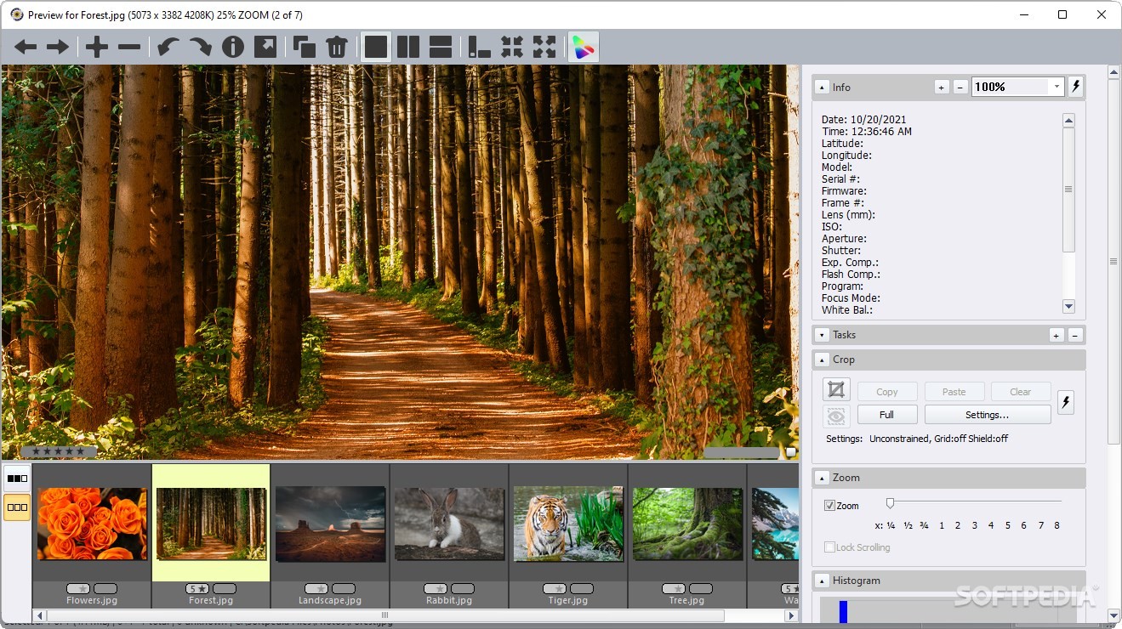The image size is (1122, 629).
Task: Click the Info (i) toolbar icon
Action: coord(233,48)
